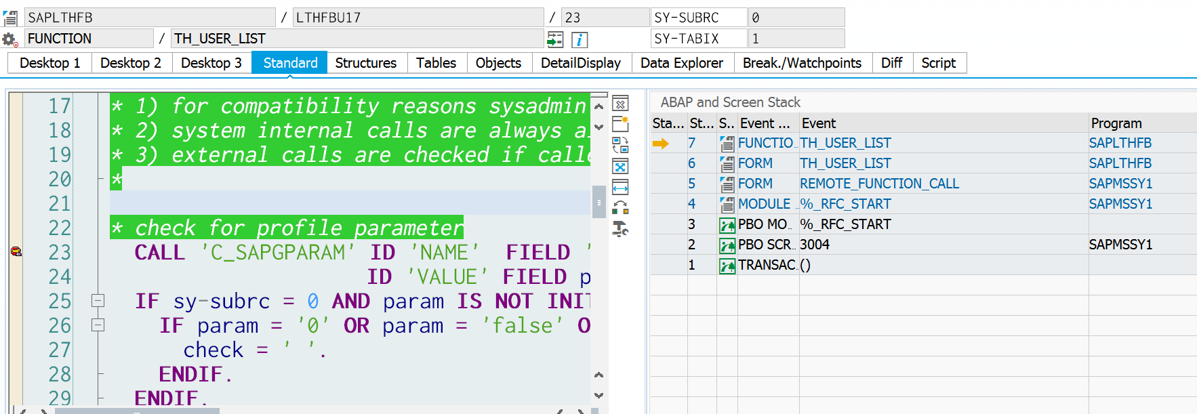Click the gear settings icon near FUNCTION
Viewport: 1197px width, 414px height.
(x=9, y=39)
